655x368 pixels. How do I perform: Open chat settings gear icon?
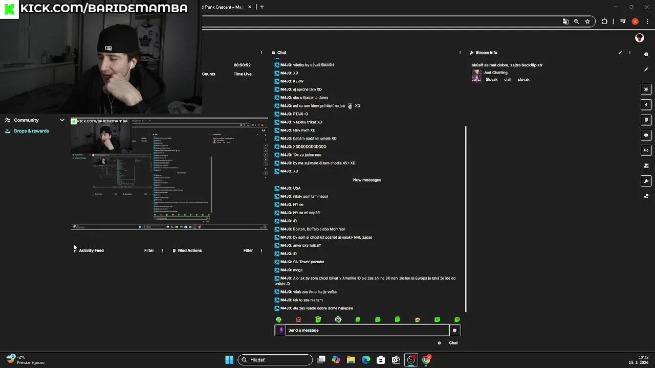[439, 343]
